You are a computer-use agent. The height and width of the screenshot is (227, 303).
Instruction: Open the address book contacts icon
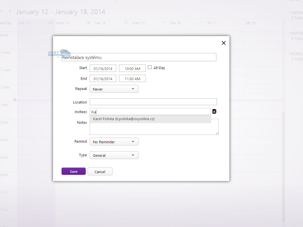click(x=214, y=111)
